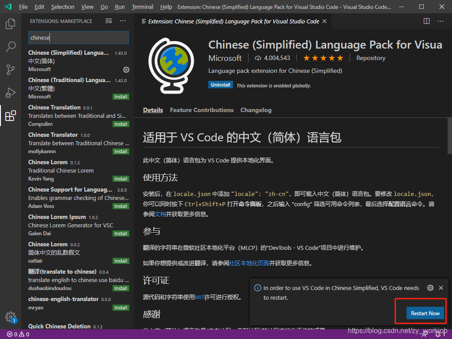Click the VS Code logo icon
Screen dimensions: 452x339
[8, 6]
